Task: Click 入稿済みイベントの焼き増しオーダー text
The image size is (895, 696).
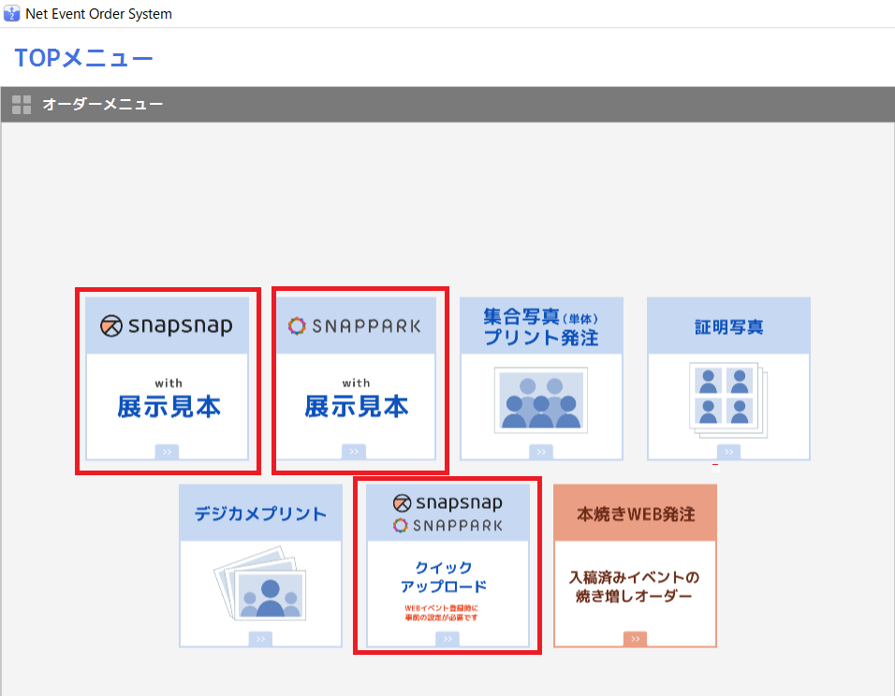Action: [634, 587]
